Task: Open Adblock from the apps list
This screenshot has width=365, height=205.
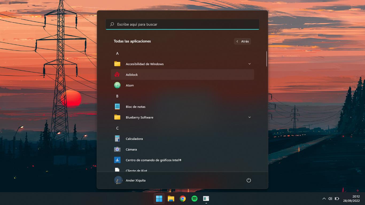Action: click(x=132, y=75)
